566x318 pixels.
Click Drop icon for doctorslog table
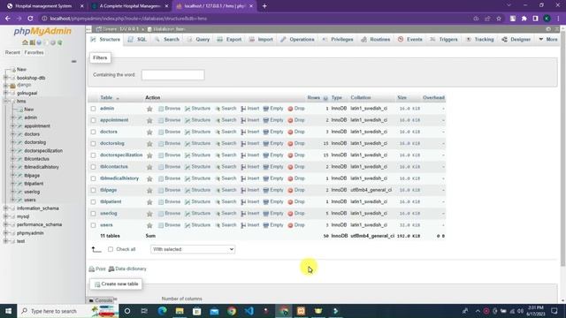coord(290,143)
